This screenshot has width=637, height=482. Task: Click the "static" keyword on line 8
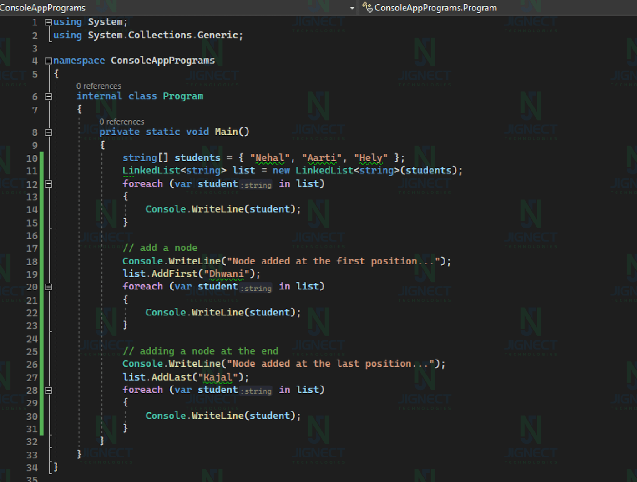163,132
